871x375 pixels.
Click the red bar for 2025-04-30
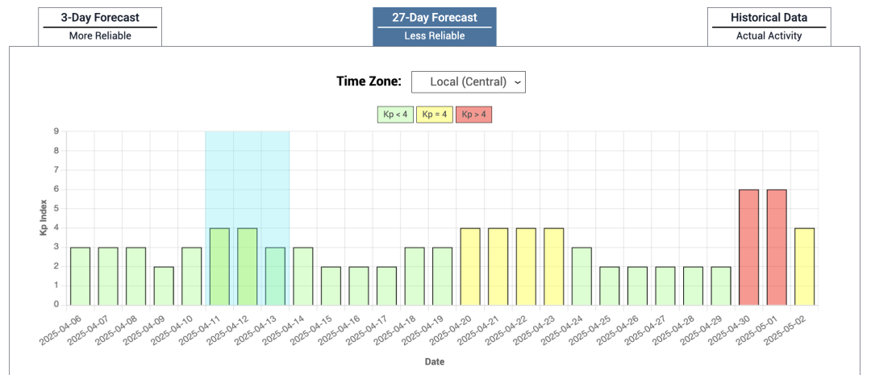click(748, 247)
